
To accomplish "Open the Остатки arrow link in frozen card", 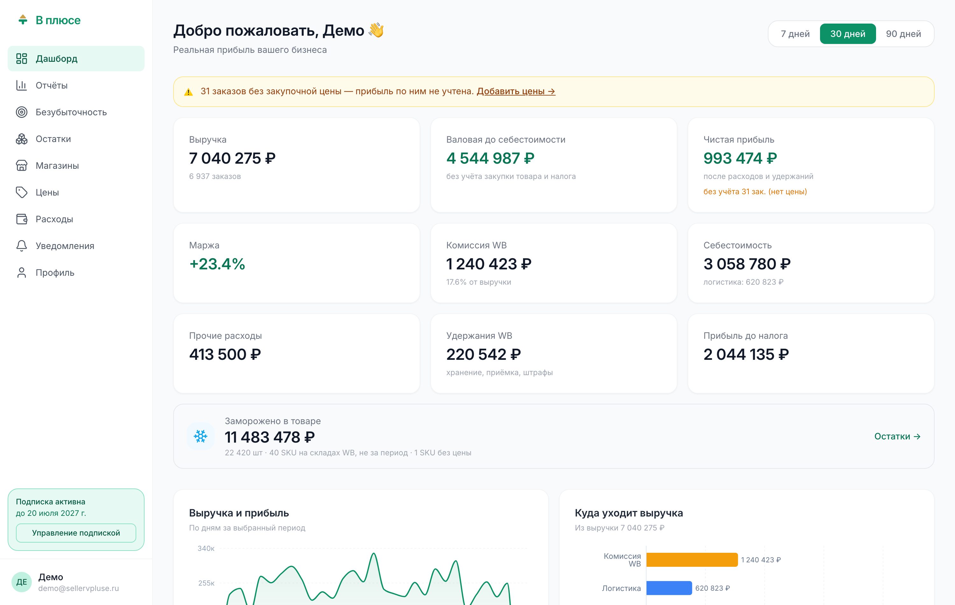I will pyautogui.click(x=897, y=436).
